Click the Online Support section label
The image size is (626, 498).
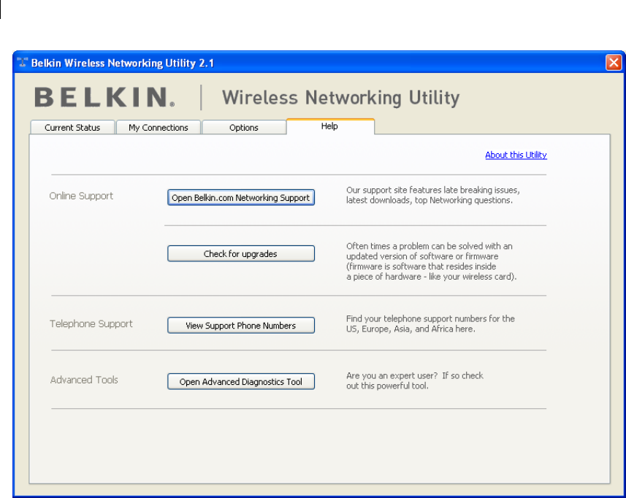point(81,196)
